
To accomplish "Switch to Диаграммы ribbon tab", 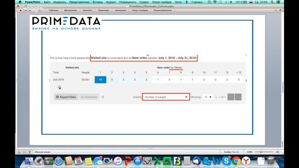I will (71, 10).
